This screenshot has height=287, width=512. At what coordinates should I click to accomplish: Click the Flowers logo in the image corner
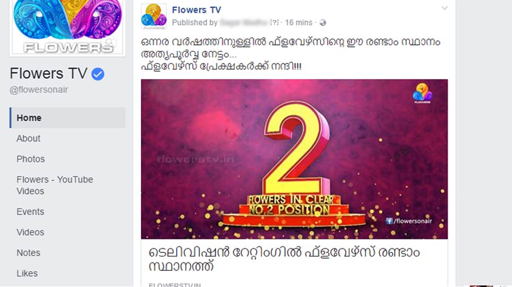click(x=422, y=93)
